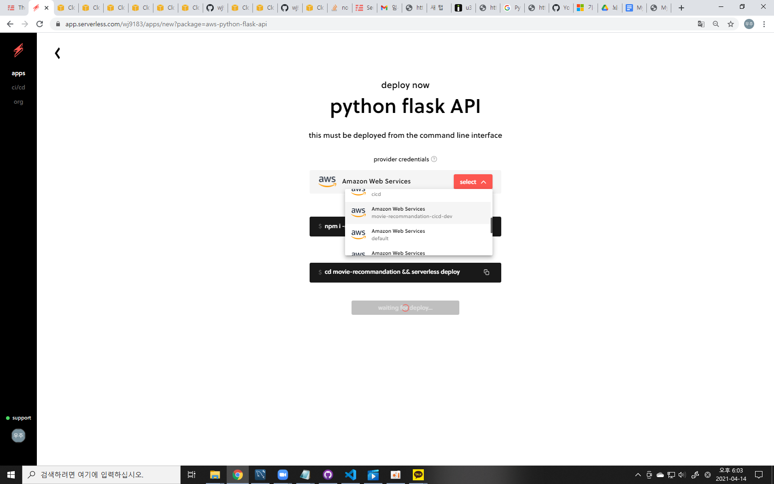Reload the current page
This screenshot has height=484, width=774.
click(x=40, y=24)
